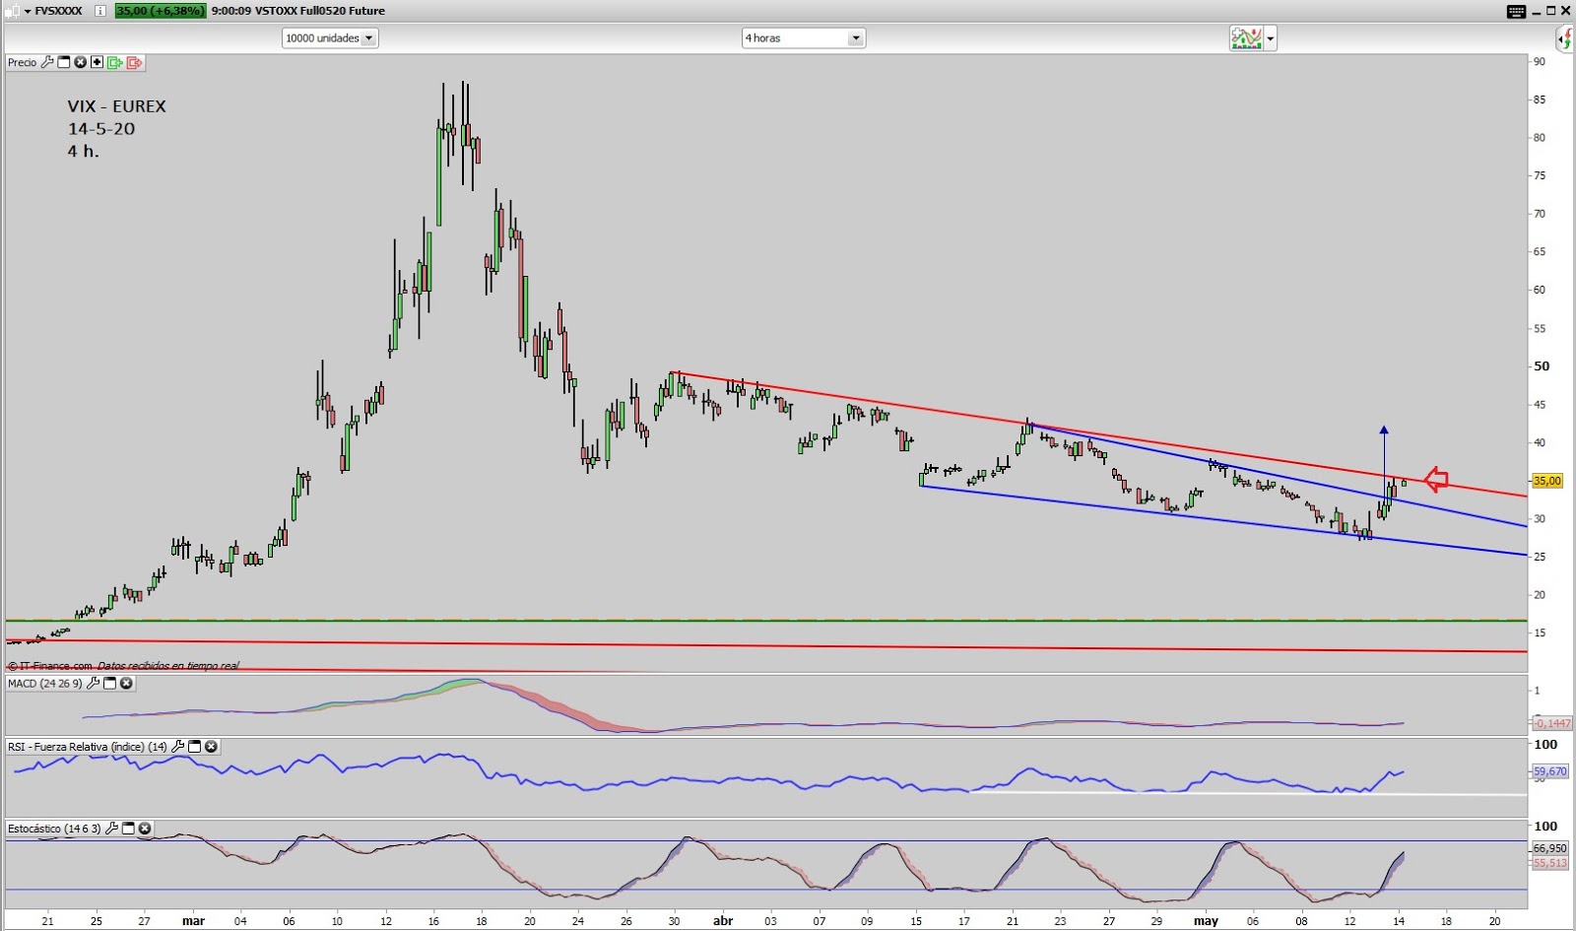Click the 90 price axis label
Viewport: 1576px width, 931px height.
(x=1540, y=61)
